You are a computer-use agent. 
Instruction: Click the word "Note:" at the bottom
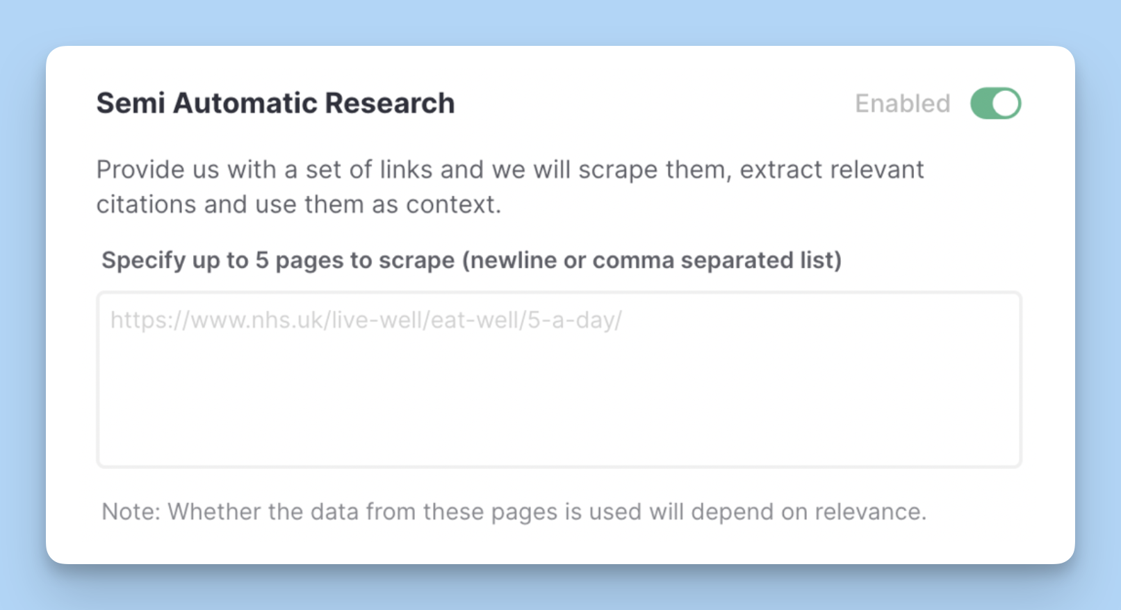click(131, 512)
